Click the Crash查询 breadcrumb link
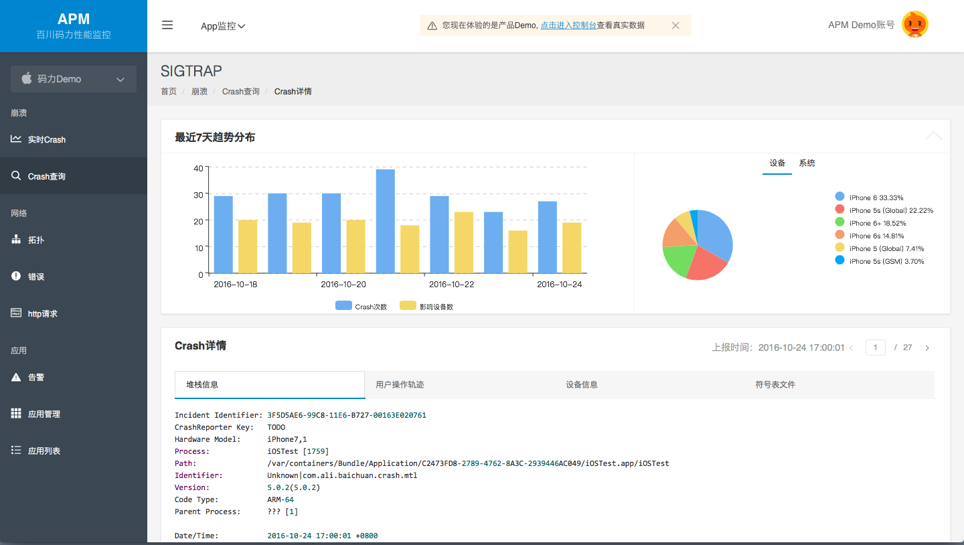Image resolution: width=964 pixels, height=545 pixels. pyautogui.click(x=241, y=92)
